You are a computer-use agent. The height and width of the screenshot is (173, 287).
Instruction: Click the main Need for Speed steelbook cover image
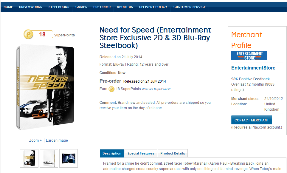pyautogui.click(x=45, y=87)
